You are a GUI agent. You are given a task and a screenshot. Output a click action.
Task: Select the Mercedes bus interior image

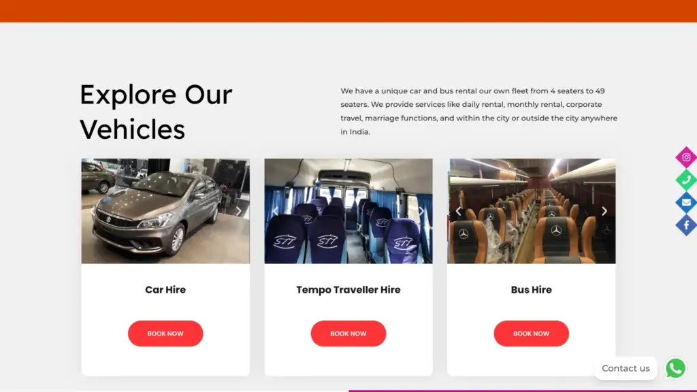pos(531,211)
